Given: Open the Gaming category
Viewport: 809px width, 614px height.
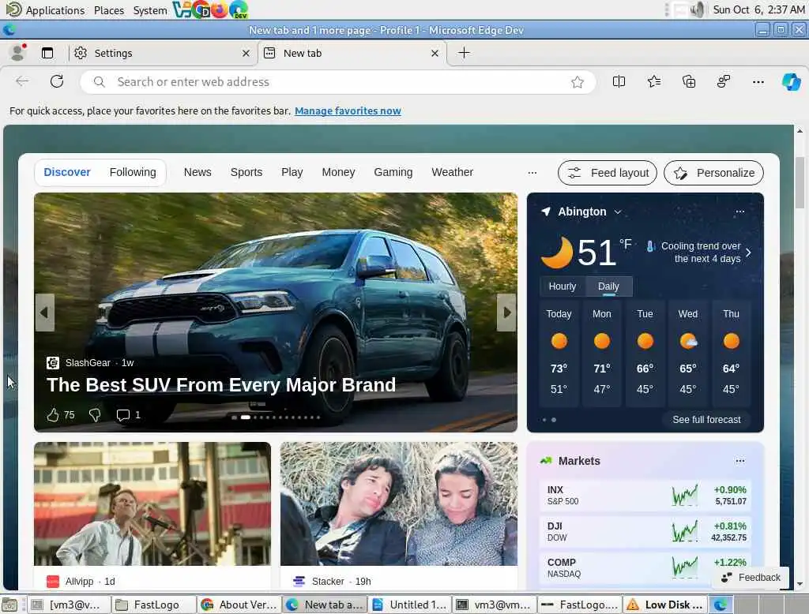Looking at the screenshot, I should tap(393, 172).
